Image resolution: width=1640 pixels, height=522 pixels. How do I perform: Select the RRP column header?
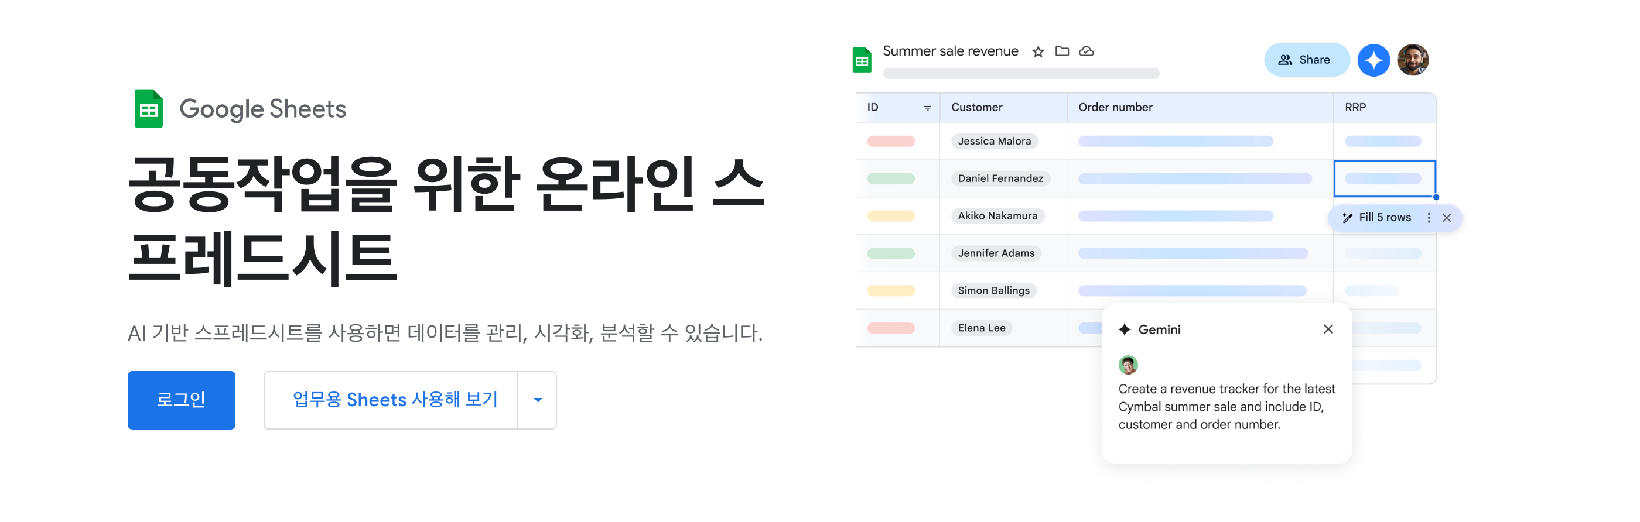1384,108
